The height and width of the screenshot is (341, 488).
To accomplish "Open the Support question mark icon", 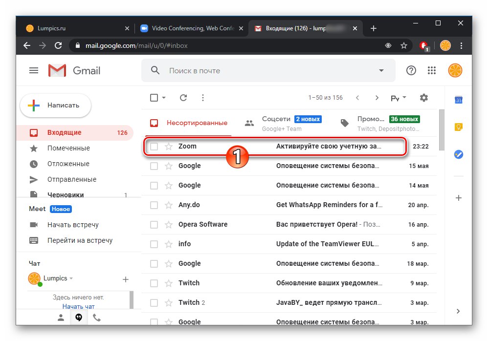I will [x=411, y=70].
